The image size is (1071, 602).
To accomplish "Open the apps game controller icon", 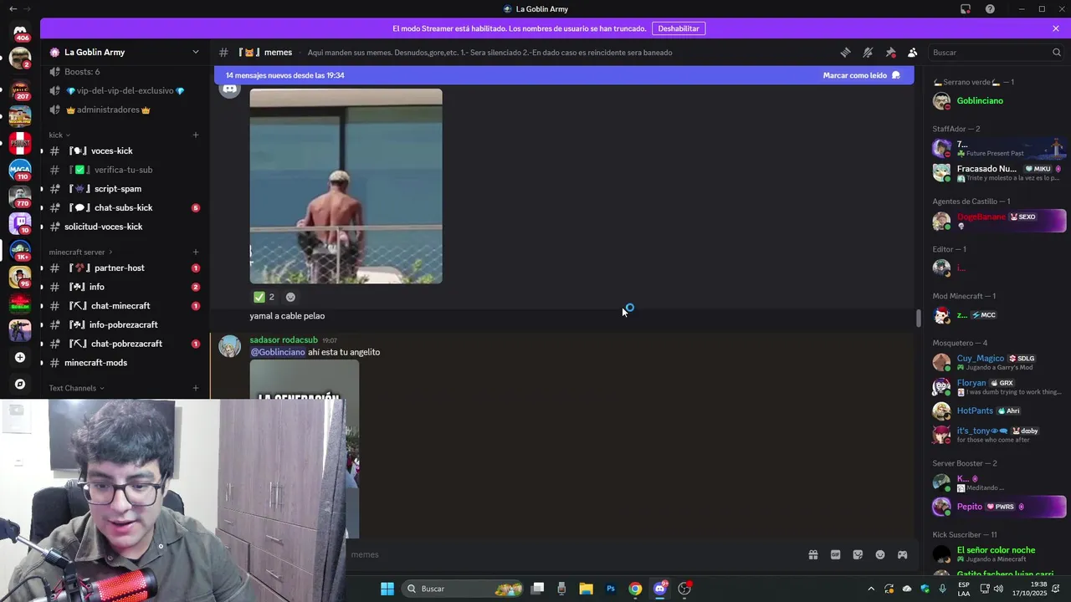I will pos(903,554).
